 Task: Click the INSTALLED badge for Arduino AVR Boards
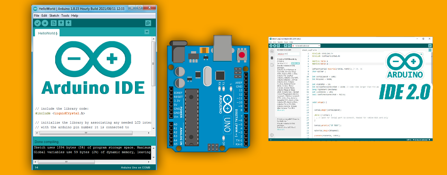coord(295,63)
